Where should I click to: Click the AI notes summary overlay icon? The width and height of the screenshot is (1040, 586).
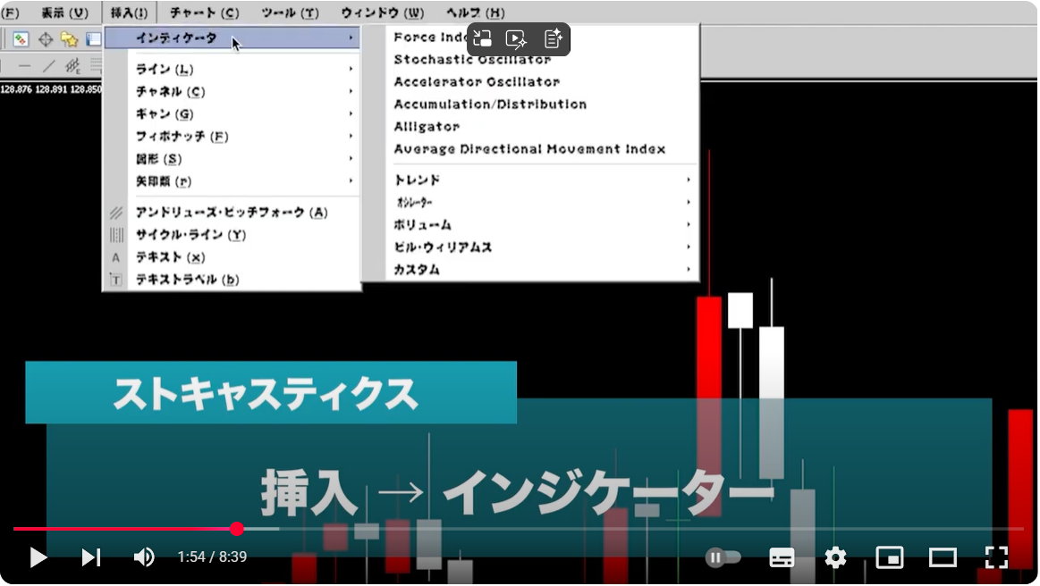point(553,39)
